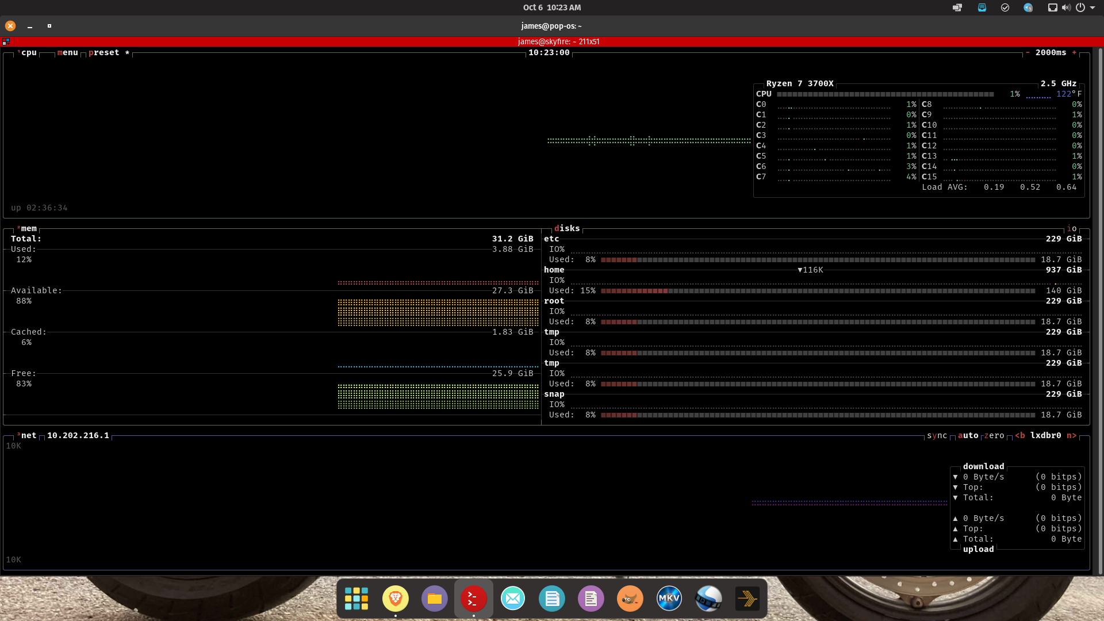Toggle the mem box visibility
Viewport: 1104px width, 621px height.
pyautogui.click(x=28, y=228)
